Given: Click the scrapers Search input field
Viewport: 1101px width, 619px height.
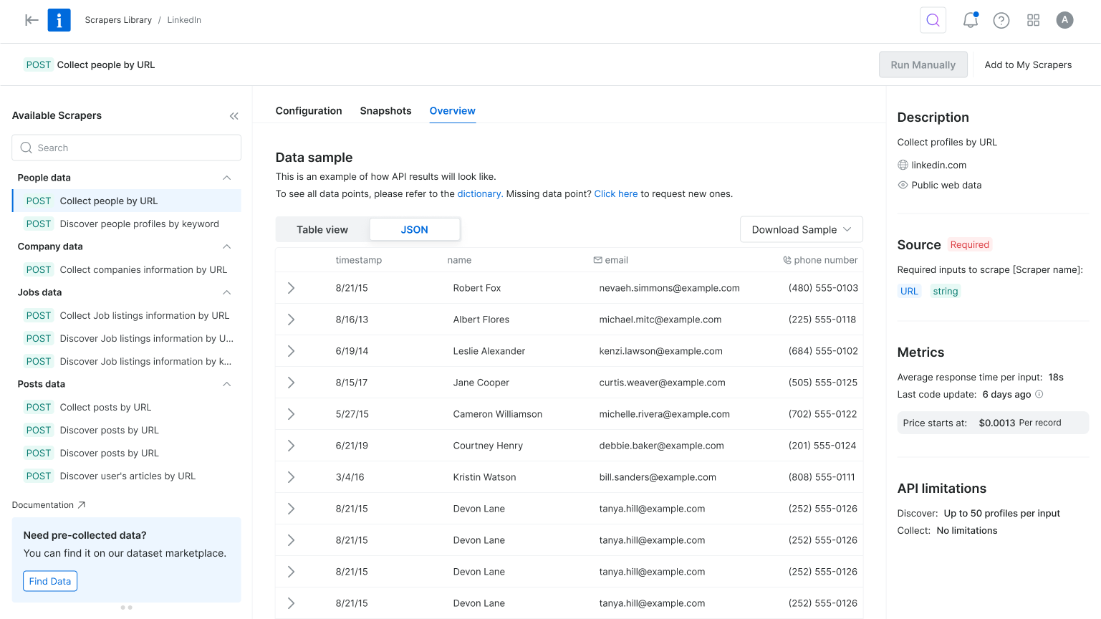Looking at the screenshot, I should (127, 148).
